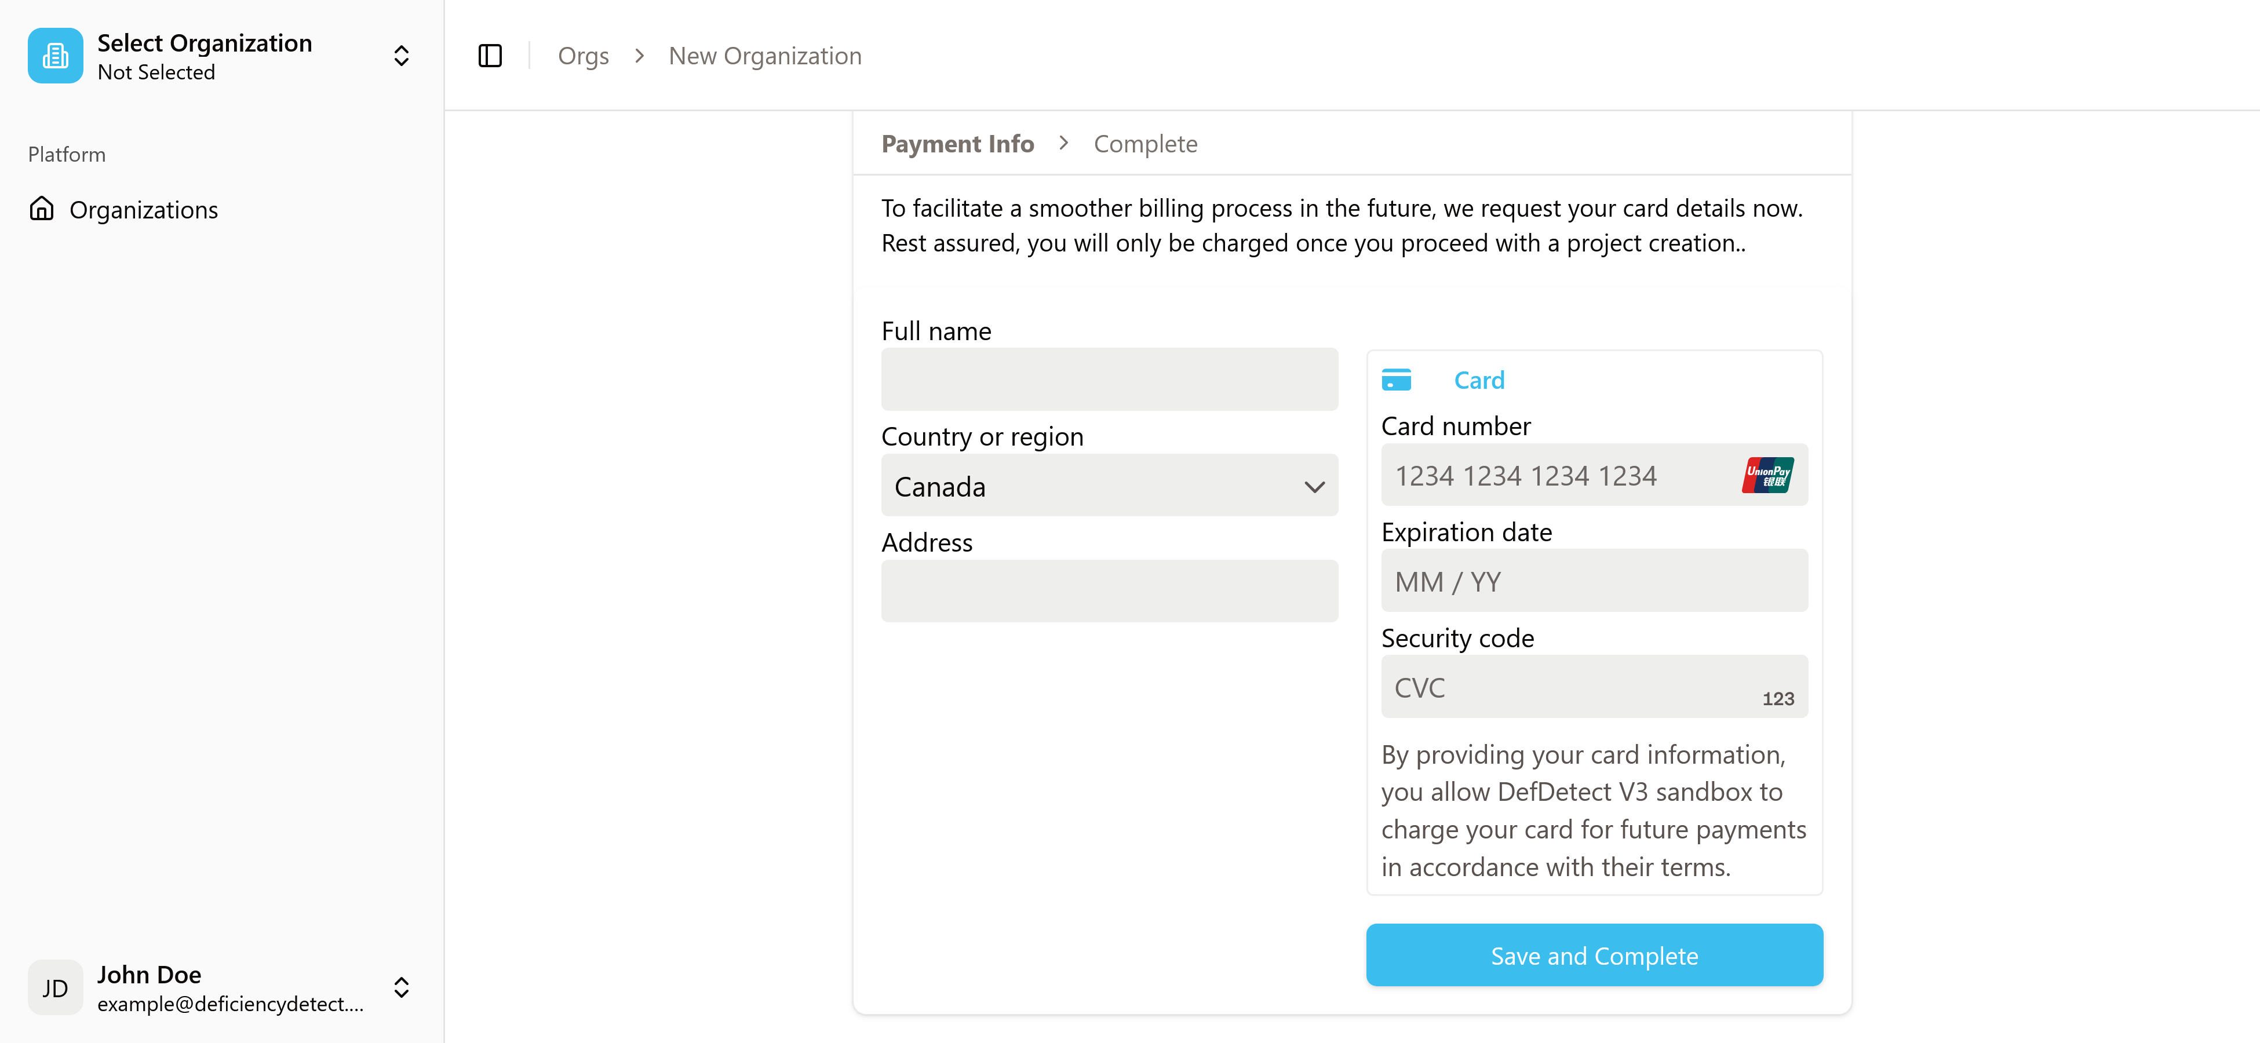Select the Card payment method tab
Screen dimensions: 2260x1043
[x=1479, y=380]
